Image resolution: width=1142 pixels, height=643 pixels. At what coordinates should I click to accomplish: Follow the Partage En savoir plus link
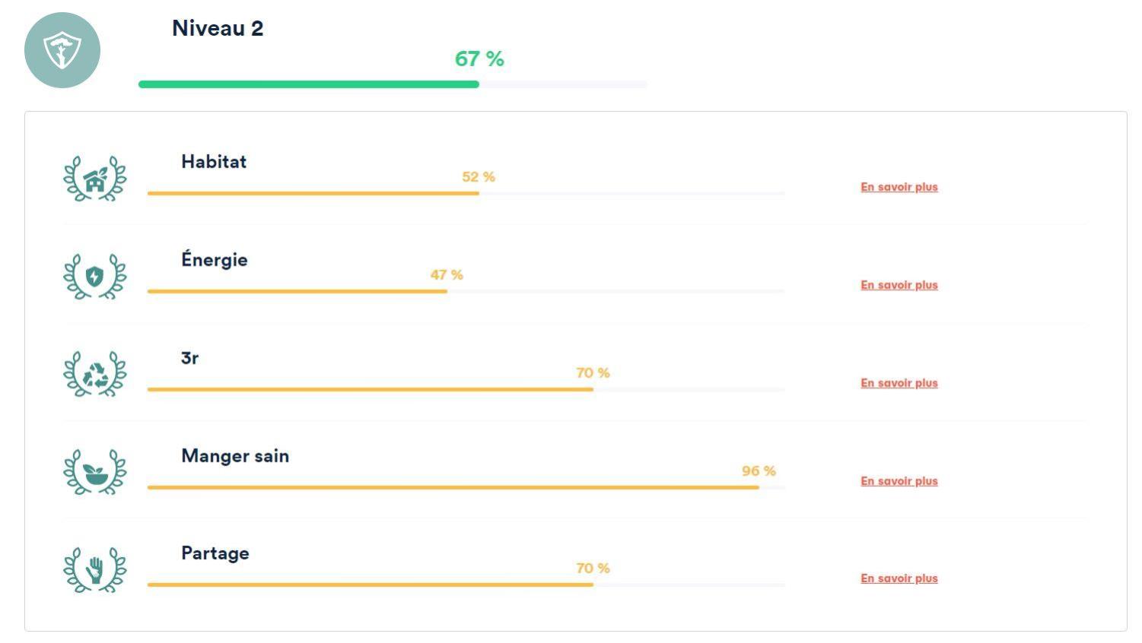[899, 578]
